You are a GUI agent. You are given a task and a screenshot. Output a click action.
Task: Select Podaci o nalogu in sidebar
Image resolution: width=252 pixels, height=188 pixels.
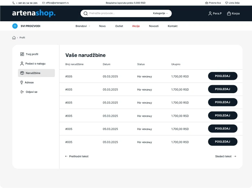tap(35, 64)
